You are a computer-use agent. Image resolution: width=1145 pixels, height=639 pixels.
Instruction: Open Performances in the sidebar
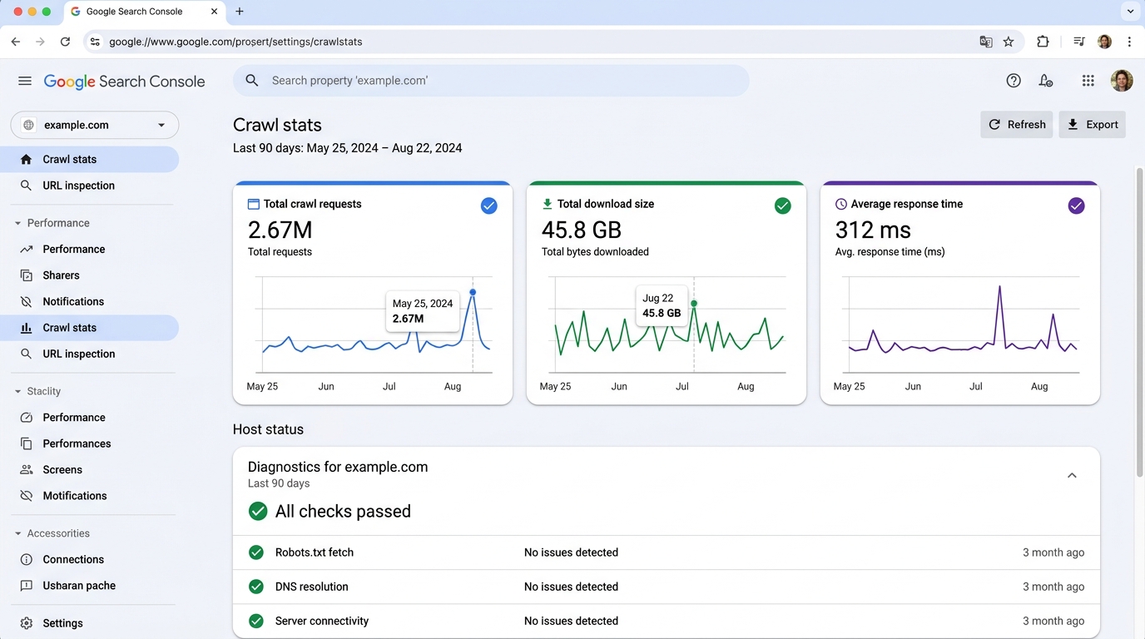[89, 443]
